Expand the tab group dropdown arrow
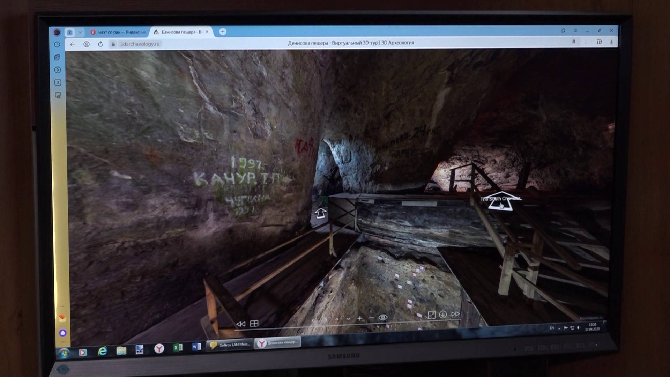 80,32
